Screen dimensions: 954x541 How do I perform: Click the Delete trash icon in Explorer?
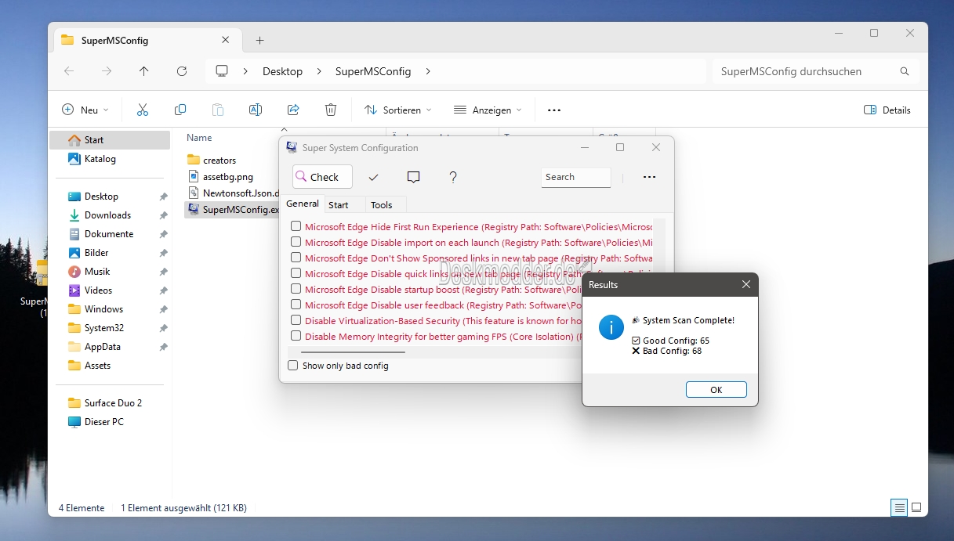[331, 110]
